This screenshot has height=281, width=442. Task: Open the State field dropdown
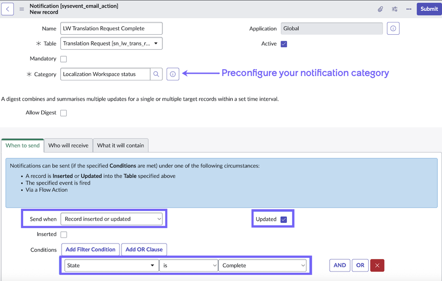112,265
